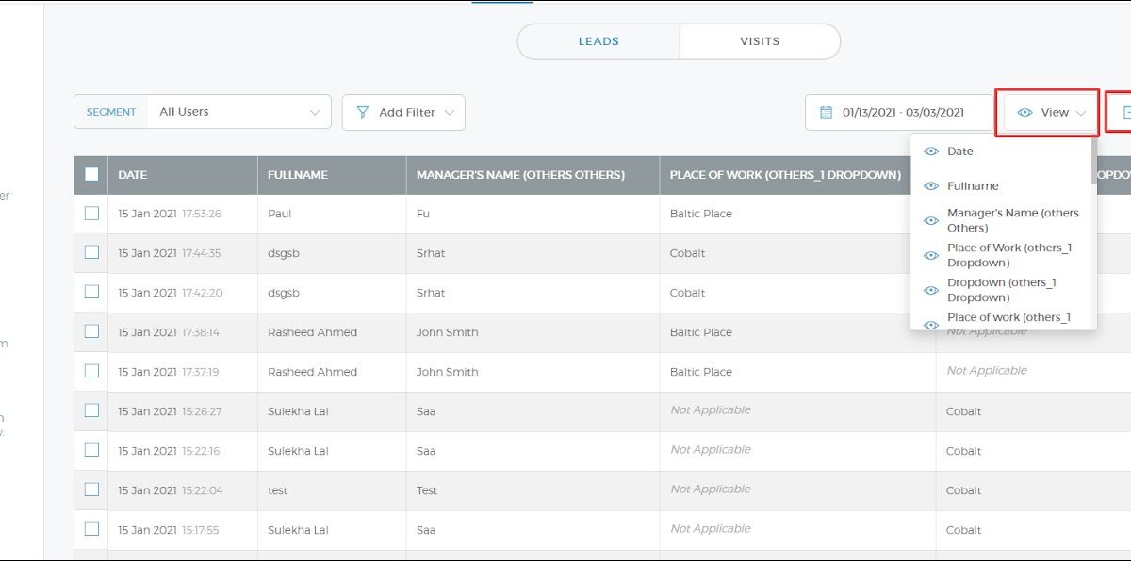
Task: Click the eye icon beside Date
Action: 931,152
